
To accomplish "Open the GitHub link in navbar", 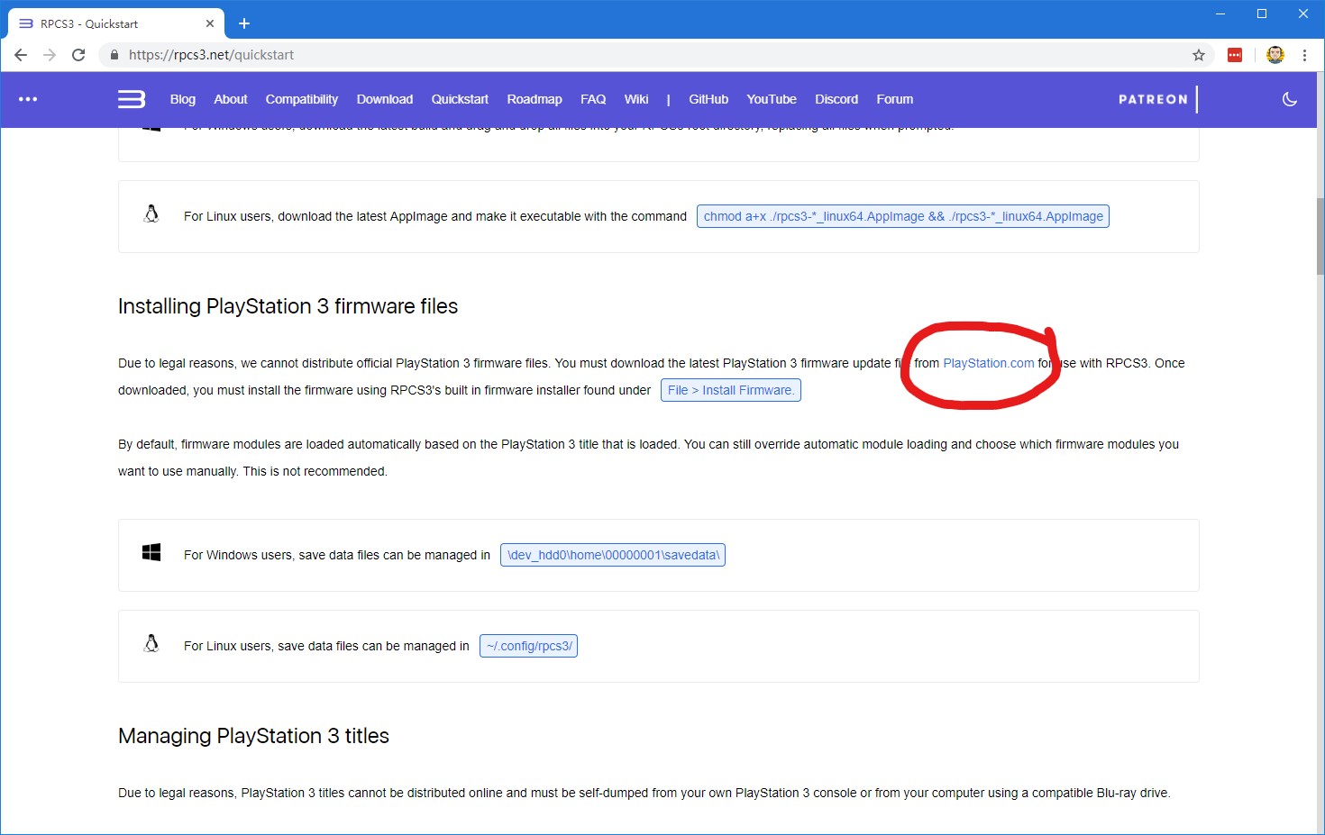I will 708,99.
